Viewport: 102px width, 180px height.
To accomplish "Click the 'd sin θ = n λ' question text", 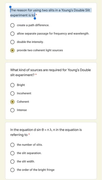I will click(x=46, y=132).
